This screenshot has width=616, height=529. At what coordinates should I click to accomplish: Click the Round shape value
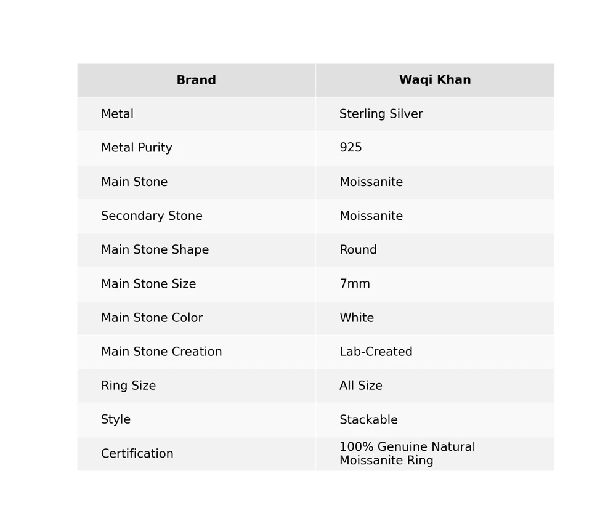click(x=358, y=250)
